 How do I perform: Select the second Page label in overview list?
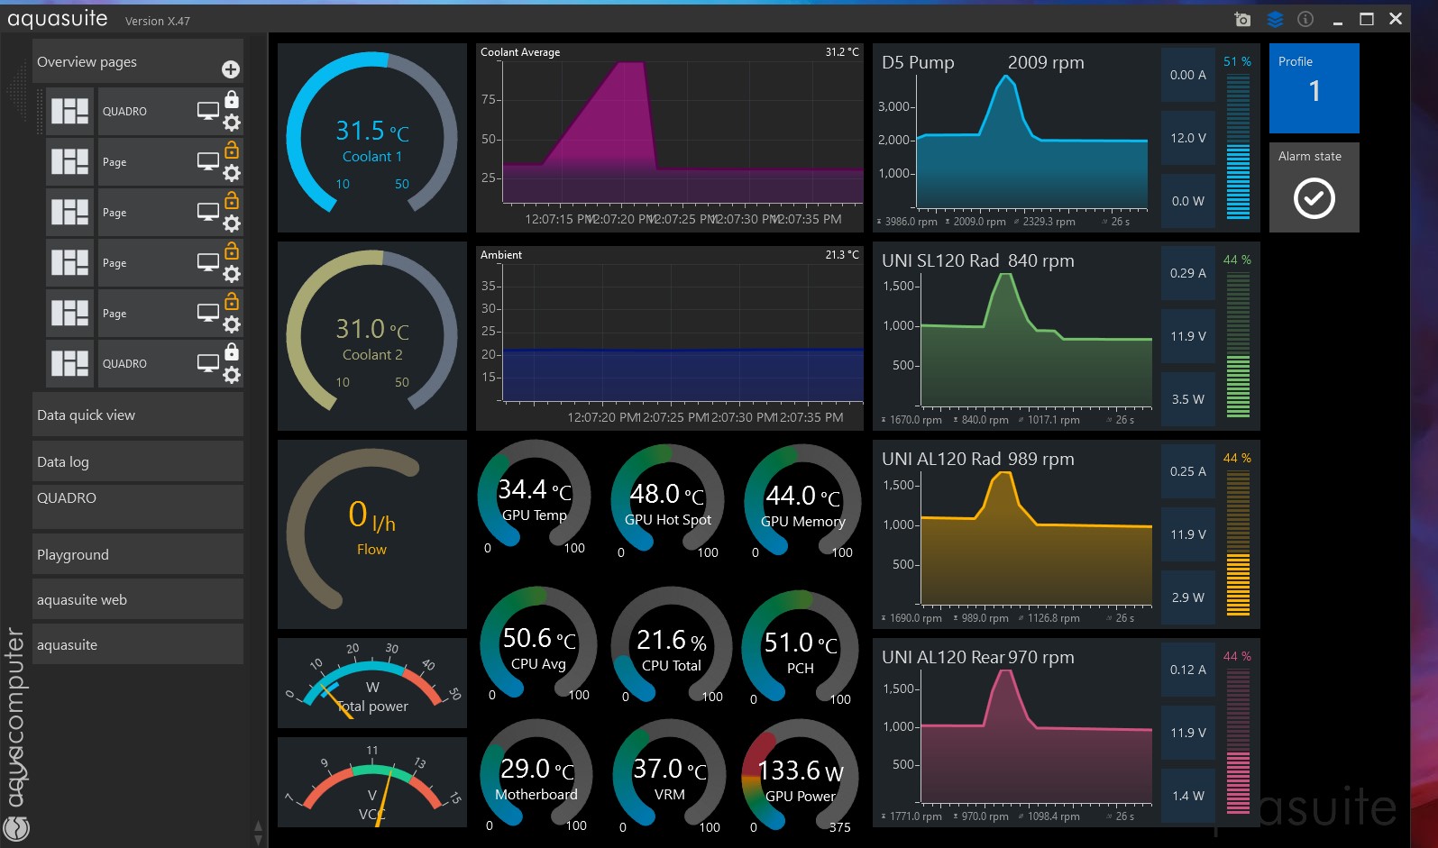click(114, 213)
